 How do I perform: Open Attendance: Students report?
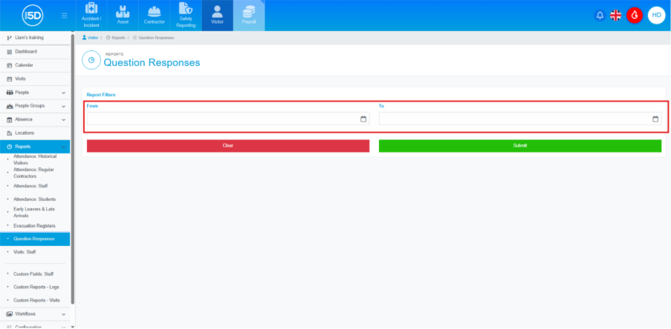coord(35,199)
